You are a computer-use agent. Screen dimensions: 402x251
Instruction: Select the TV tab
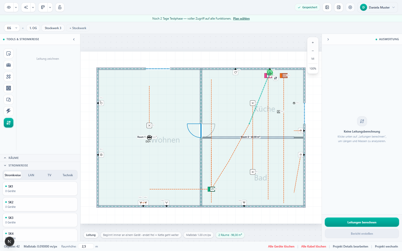[49, 175]
